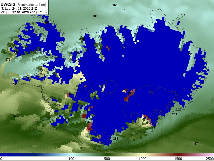
Task: Click the 37 value label
Action: coord(25,77)
